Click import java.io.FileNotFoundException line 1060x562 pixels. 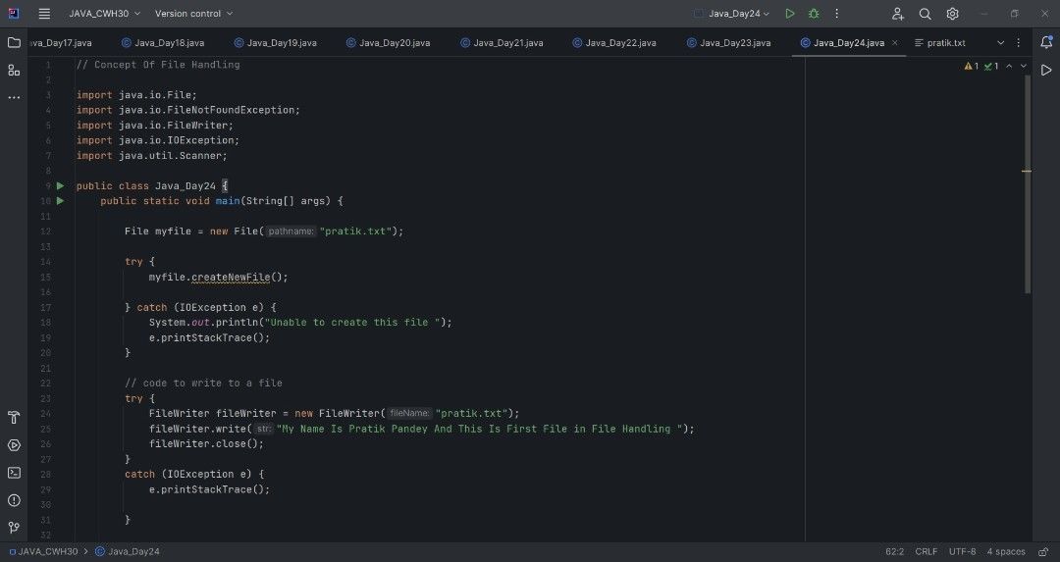[x=187, y=110]
